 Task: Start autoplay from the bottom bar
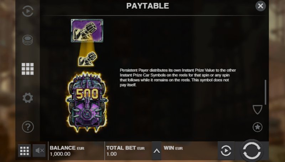point(226,151)
